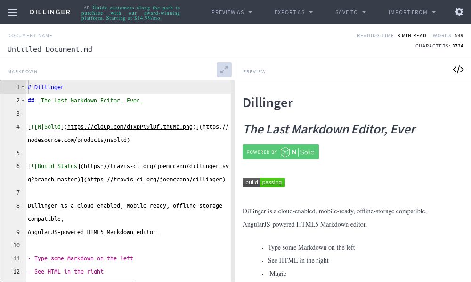Open the Preview As dropdown
Viewport: 471px width, 282px height.
(x=232, y=12)
